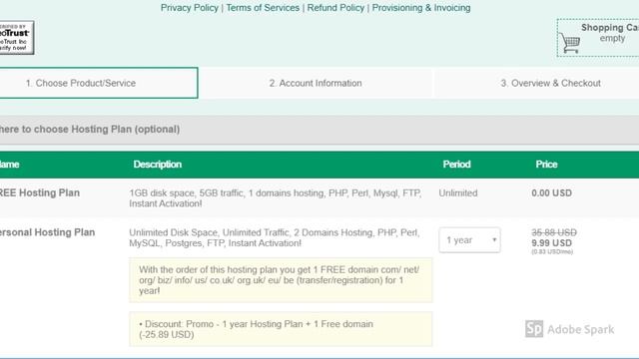
Task: Click the GeoTrust verification badge
Action: (16, 38)
